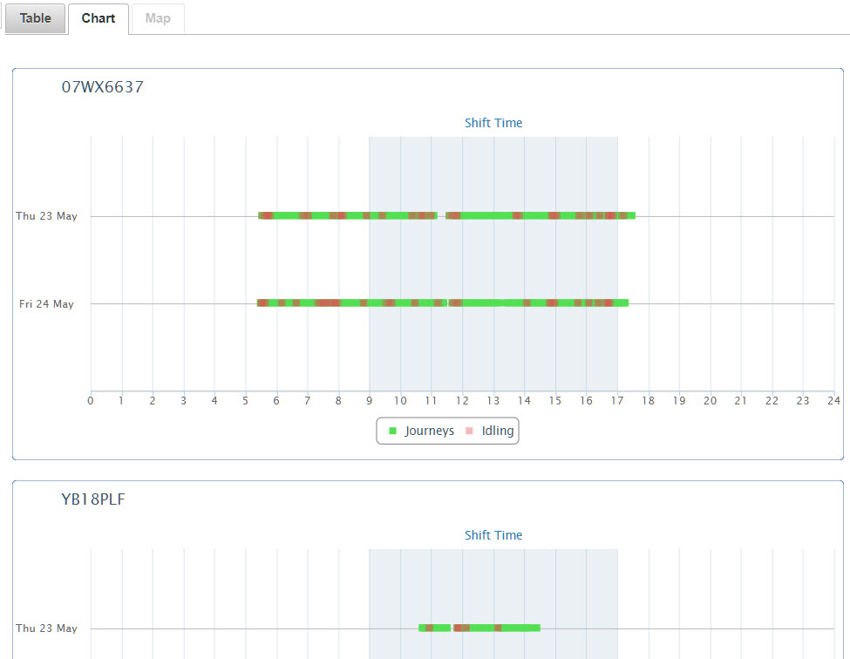Click YB18PLF vehicle title

click(x=93, y=499)
